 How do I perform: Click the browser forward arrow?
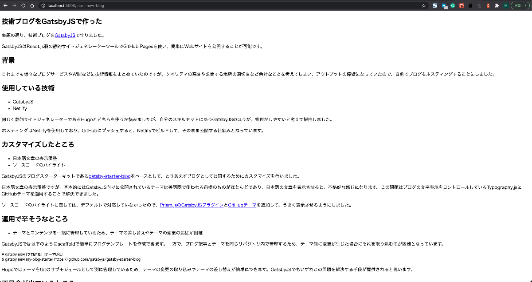click(14, 6)
